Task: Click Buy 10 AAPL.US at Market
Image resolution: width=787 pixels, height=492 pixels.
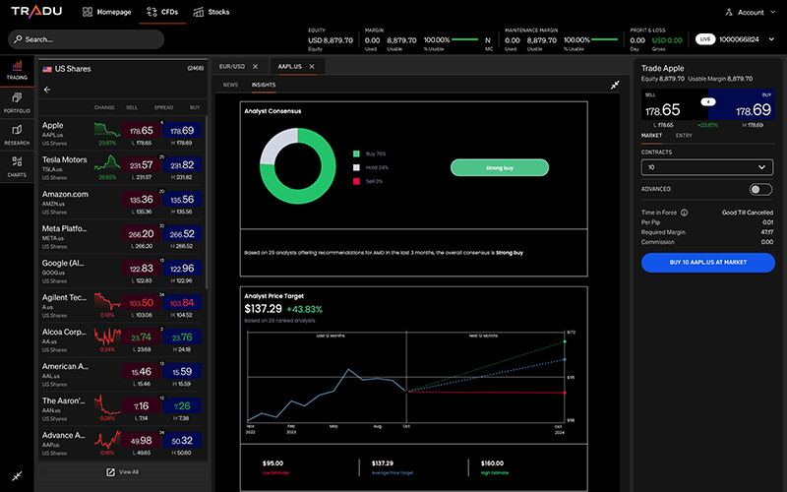Action: (707, 263)
